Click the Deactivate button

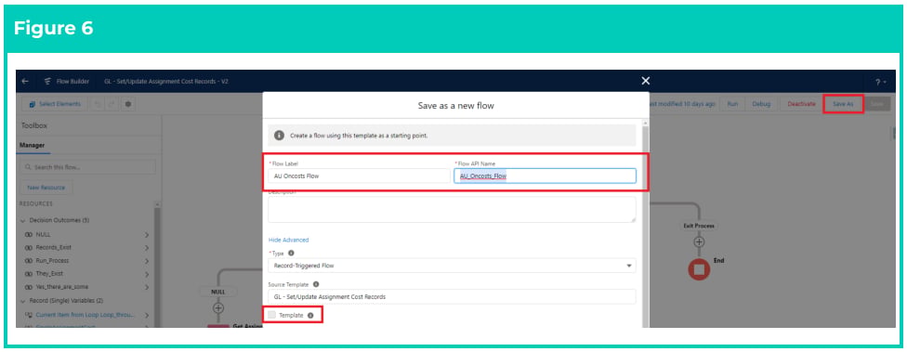tap(801, 104)
